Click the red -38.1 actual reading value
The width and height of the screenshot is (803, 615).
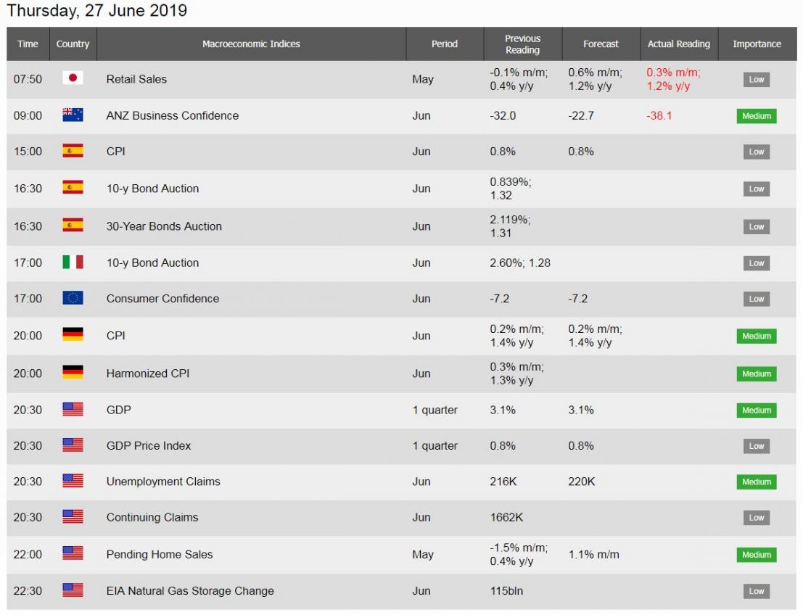click(x=659, y=115)
